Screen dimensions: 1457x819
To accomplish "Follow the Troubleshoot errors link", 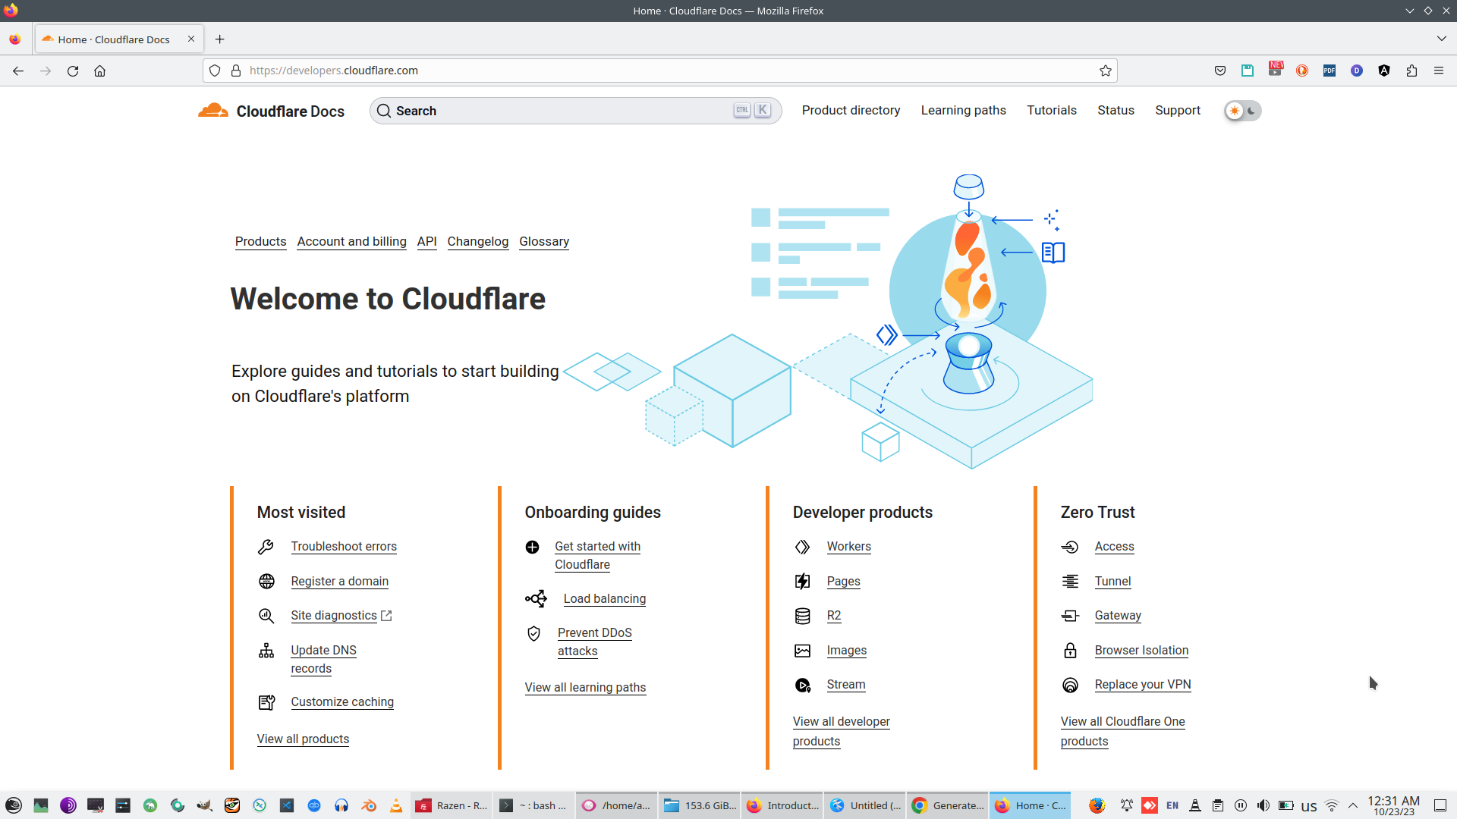I will pos(344,546).
